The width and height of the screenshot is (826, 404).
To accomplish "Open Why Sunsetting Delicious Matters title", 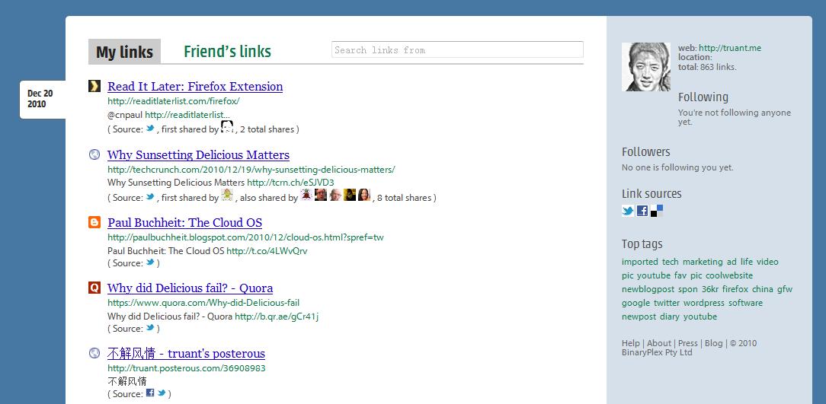I will (x=198, y=154).
